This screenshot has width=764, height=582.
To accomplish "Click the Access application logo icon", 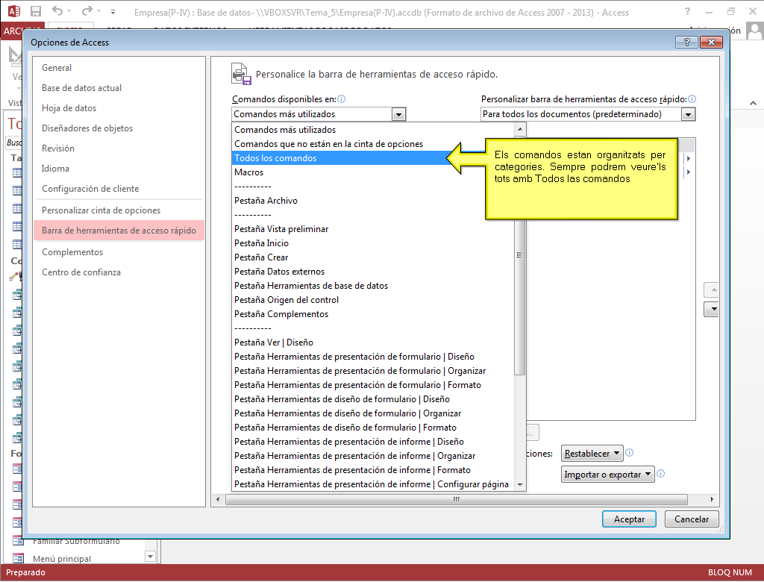I will 13,11.
